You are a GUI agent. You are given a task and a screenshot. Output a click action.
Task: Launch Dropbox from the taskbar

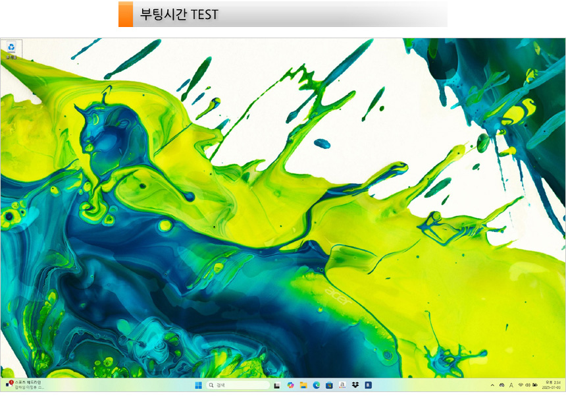[x=355, y=385]
